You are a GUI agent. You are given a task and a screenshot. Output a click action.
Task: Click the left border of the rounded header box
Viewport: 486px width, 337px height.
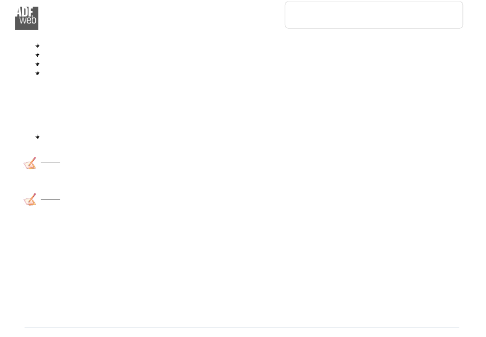pos(285,15)
